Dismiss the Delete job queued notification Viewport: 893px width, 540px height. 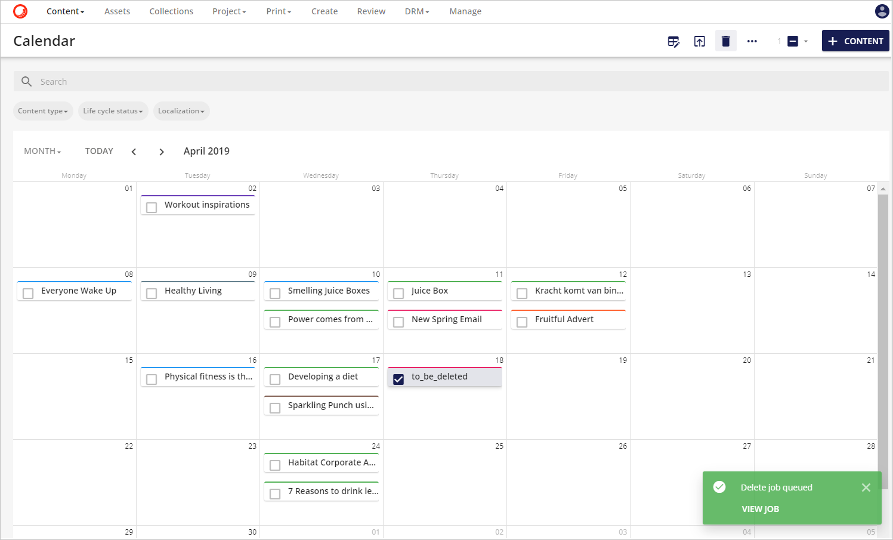coord(866,487)
